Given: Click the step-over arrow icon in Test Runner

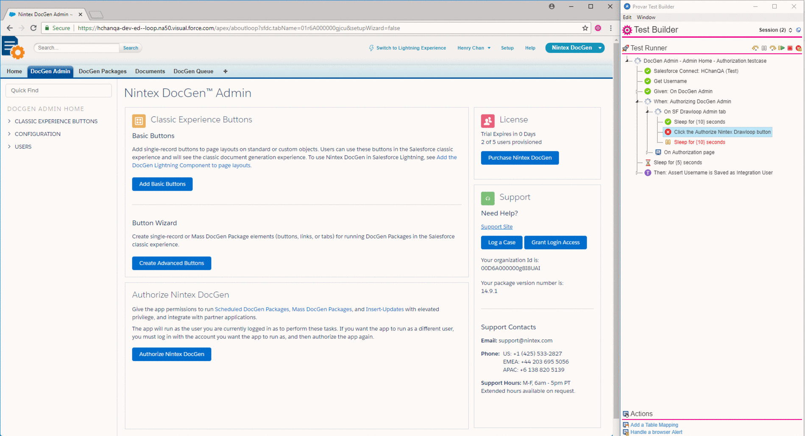Looking at the screenshot, I should [x=773, y=48].
